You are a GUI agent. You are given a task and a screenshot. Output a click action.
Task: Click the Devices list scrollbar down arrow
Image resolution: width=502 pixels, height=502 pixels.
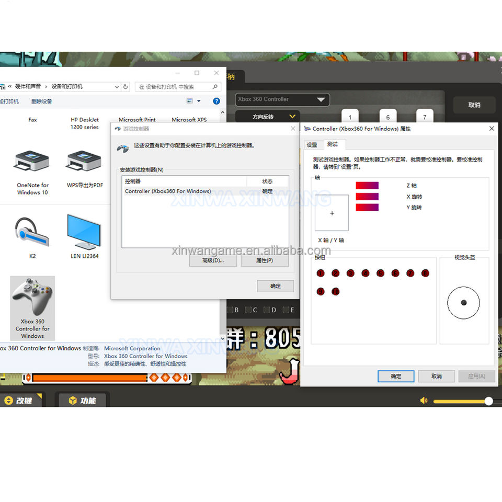point(223,338)
